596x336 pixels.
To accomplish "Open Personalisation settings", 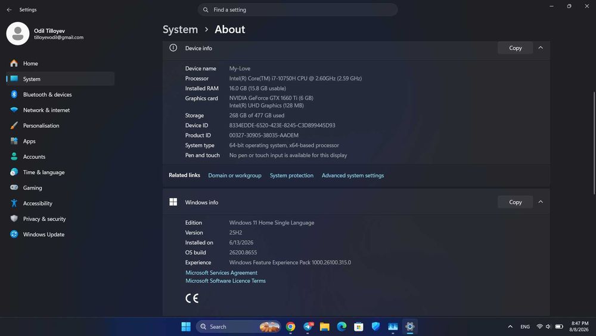I will [x=60, y=125].
